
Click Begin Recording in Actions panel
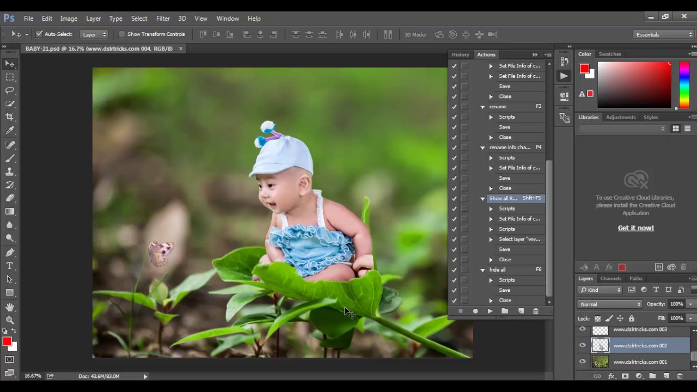(475, 311)
